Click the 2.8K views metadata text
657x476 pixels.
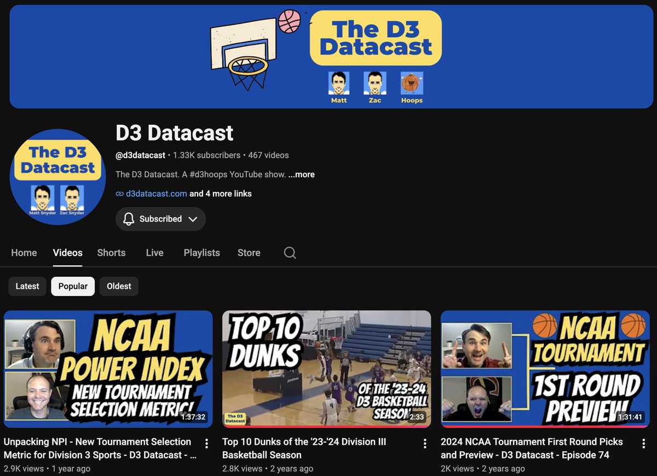tap(242, 468)
